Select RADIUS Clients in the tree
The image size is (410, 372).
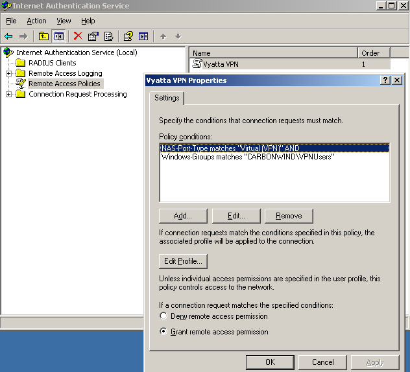(53, 63)
